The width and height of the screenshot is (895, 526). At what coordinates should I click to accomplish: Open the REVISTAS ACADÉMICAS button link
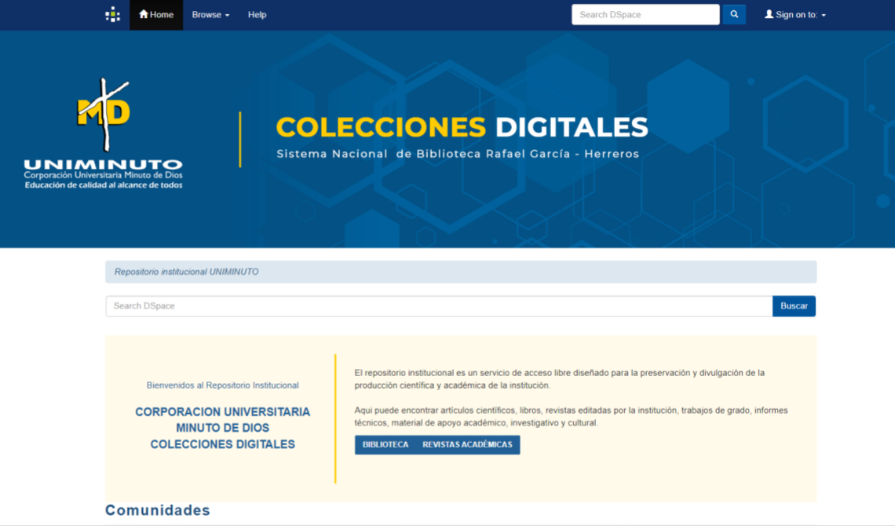tap(467, 445)
